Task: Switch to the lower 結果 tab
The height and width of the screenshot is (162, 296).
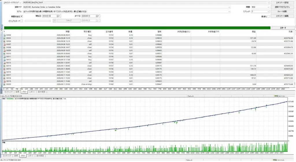Action: click(x=16, y=156)
